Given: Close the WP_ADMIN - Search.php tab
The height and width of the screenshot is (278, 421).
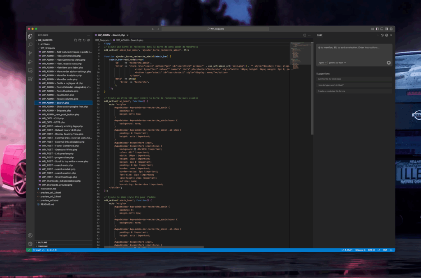Looking at the screenshot, I should (127, 35).
